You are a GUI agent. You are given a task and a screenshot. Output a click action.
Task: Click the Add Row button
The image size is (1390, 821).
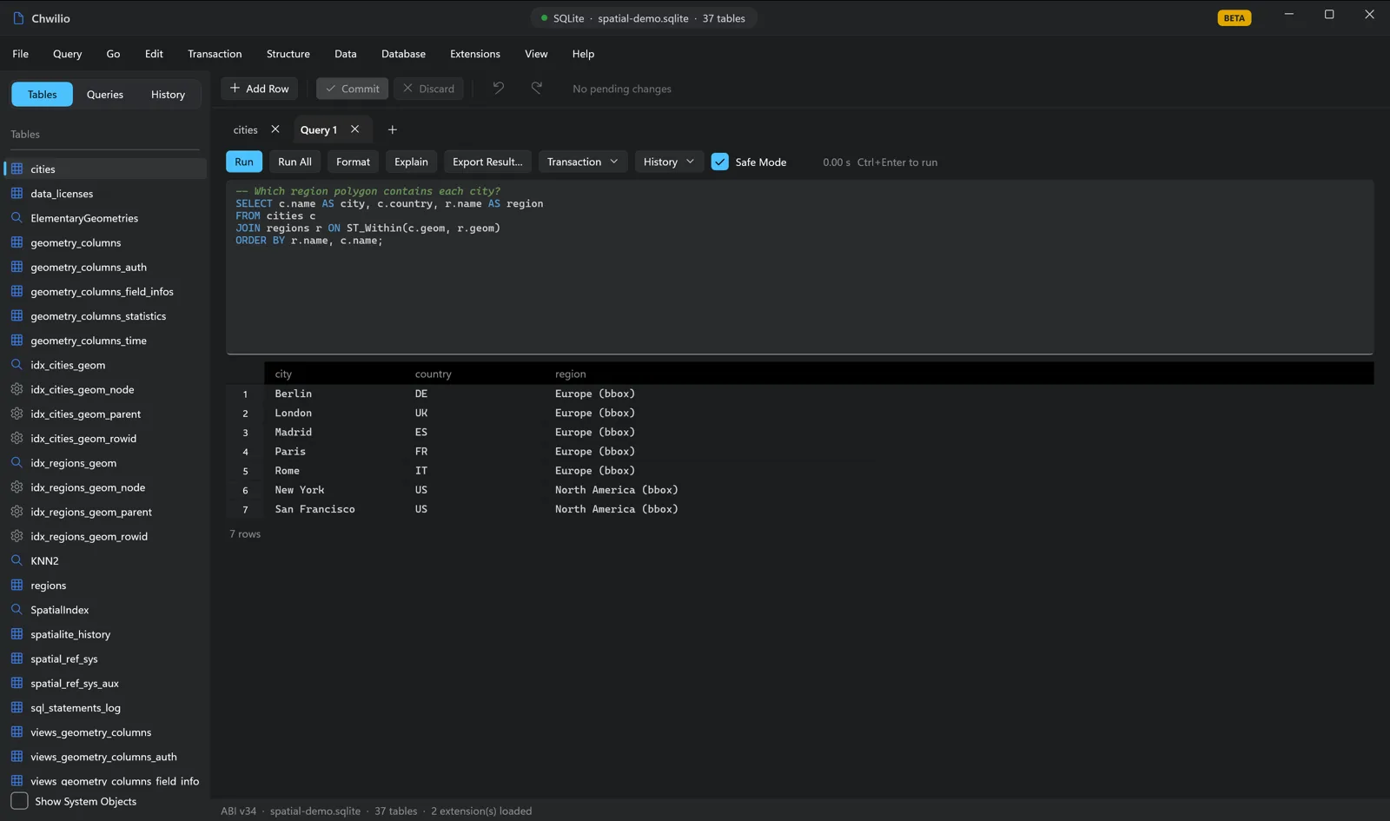coord(260,89)
